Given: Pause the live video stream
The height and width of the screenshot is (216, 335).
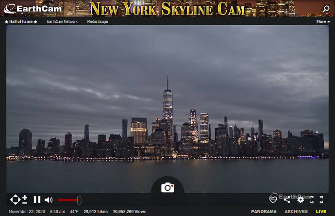Looking at the screenshot, I should 37,200.
